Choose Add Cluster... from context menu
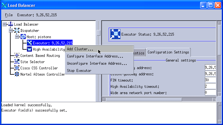This screenshot has width=223, height=125. click(80, 49)
